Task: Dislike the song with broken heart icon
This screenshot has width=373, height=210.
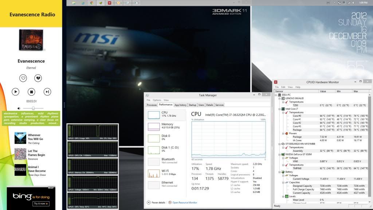Action: point(38,78)
